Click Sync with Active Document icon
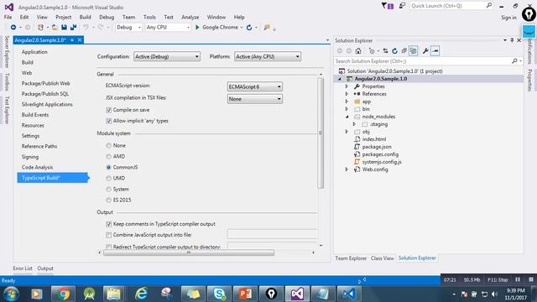537x302 pixels. [x=386, y=51]
